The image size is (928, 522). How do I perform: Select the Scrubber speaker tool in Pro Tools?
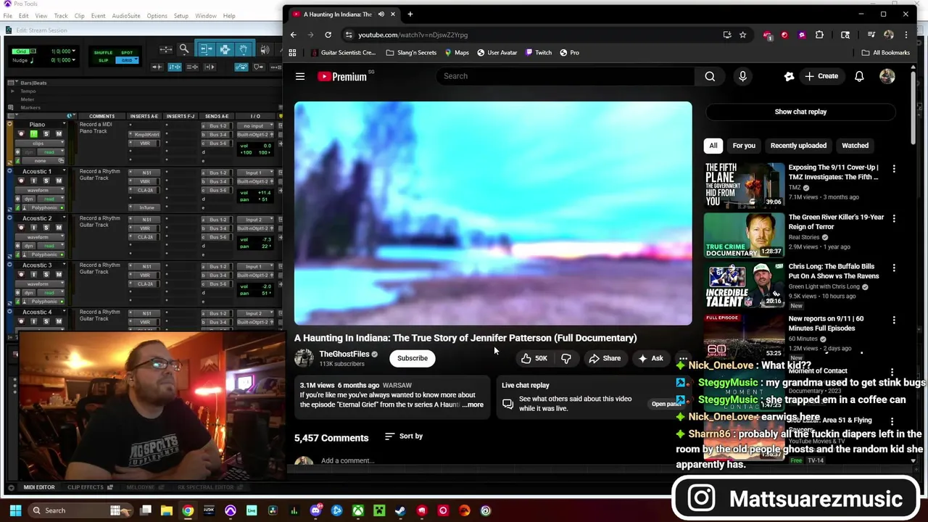265,49
